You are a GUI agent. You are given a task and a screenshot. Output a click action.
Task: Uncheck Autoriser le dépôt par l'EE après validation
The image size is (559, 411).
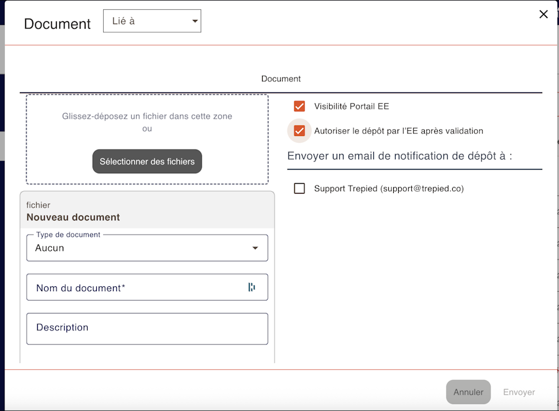pyautogui.click(x=299, y=131)
